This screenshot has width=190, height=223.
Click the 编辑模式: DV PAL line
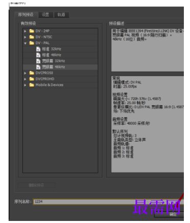[127, 82]
